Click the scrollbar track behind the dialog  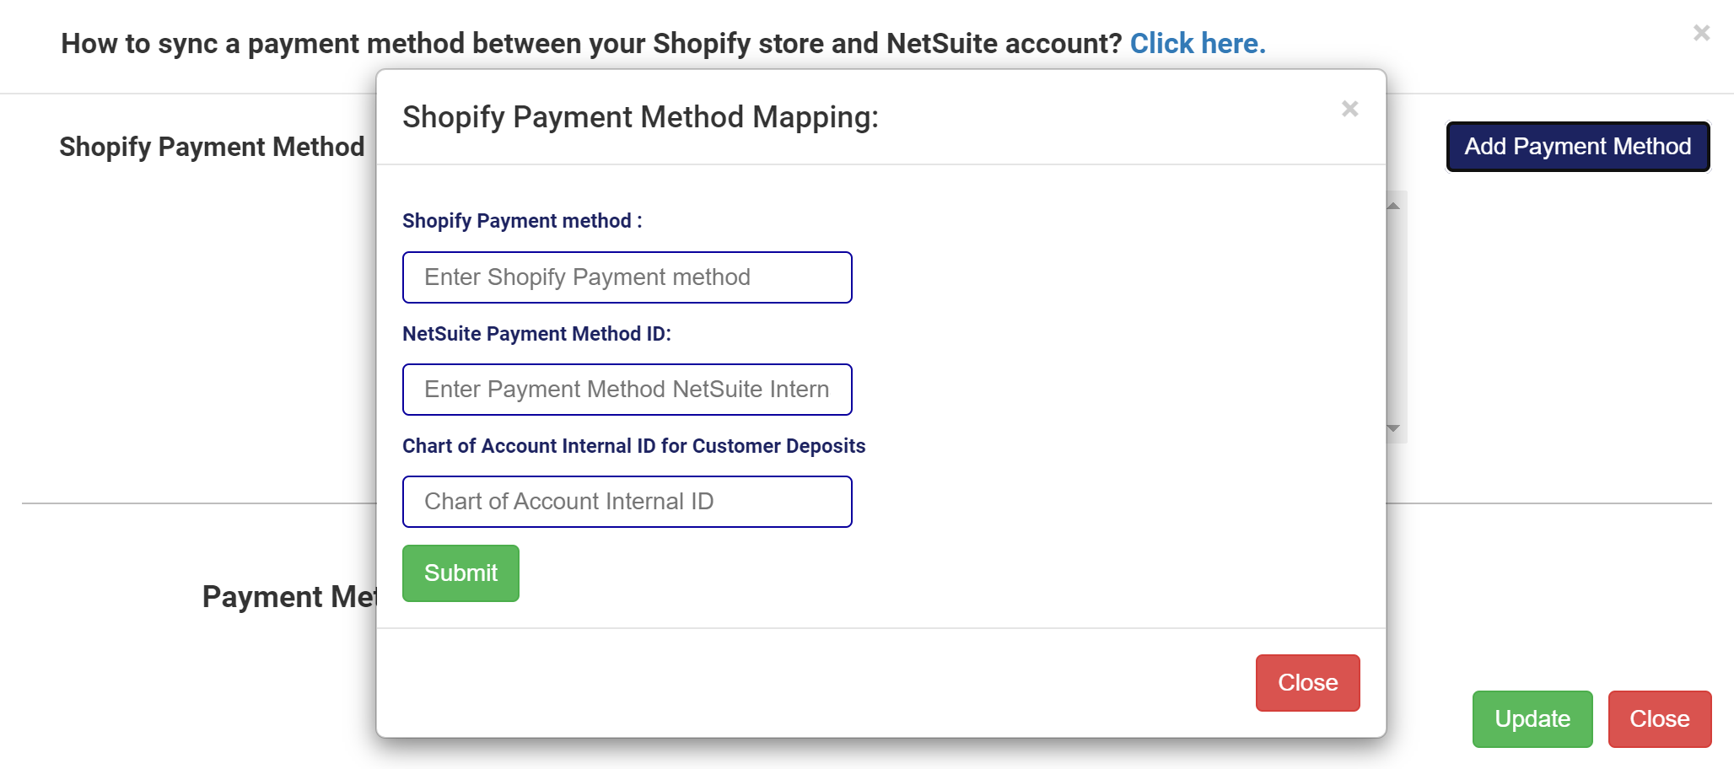click(1396, 316)
